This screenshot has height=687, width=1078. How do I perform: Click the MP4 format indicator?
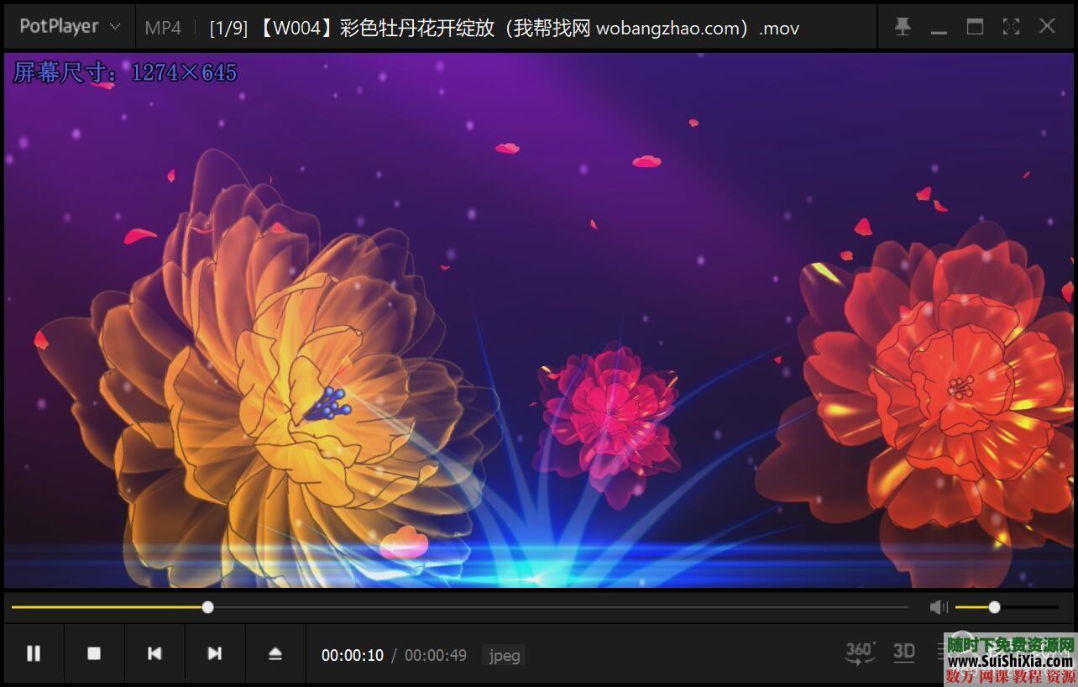(x=163, y=28)
